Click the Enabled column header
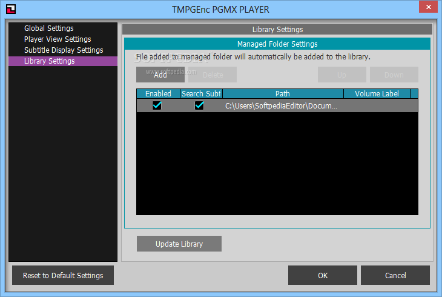 158,94
